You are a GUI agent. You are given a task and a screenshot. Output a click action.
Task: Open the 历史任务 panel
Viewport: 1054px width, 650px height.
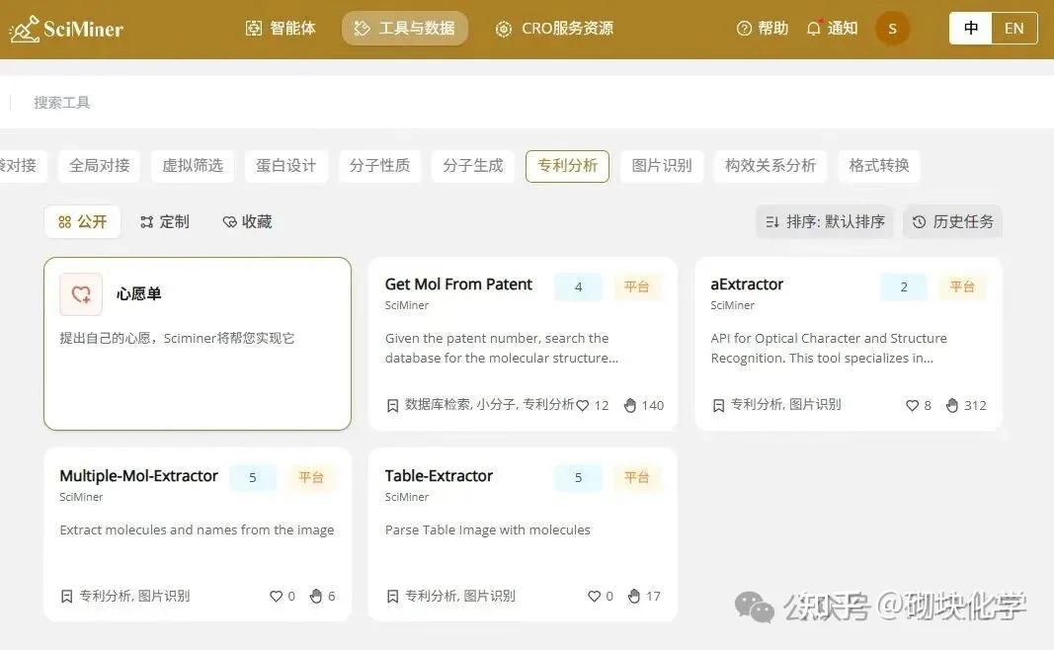point(952,221)
